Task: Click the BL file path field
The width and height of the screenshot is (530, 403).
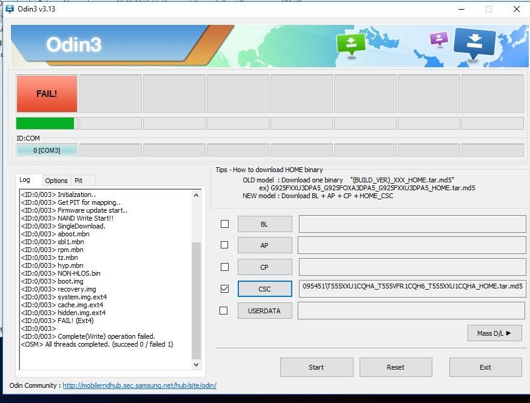Action: coord(412,224)
